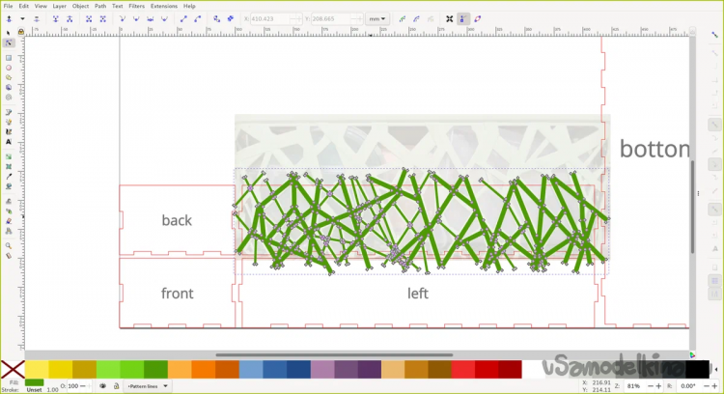Click the 'back' panel label on canvas
This screenshot has height=394, width=724.
177,220
